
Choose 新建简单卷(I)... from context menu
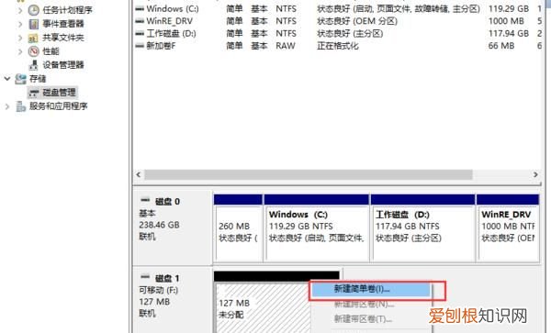[371, 290]
